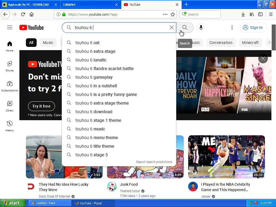The height and width of the screenshot is (207, 276).
Task: Click the Sign in button
Action: tap(253, 27)
